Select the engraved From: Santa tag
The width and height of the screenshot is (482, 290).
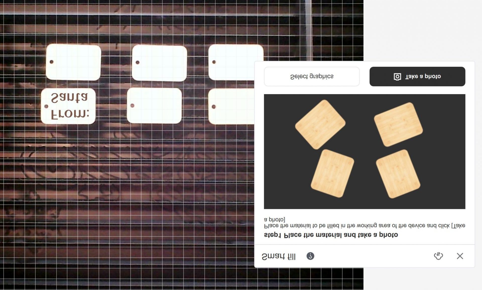pyautogui.click(x=68, y=106)
